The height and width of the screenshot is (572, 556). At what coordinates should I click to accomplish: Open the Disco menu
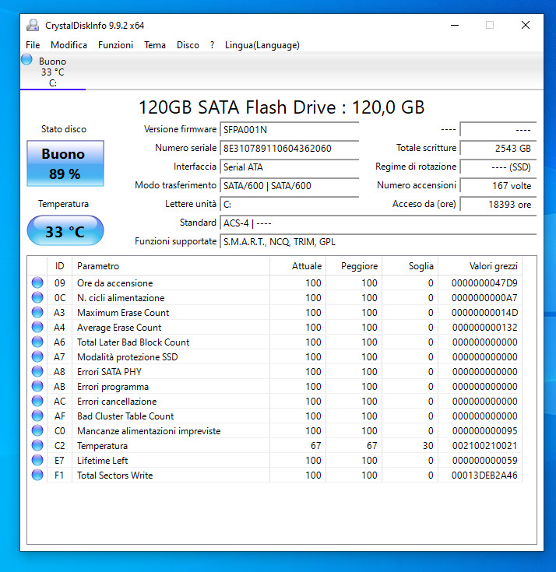tap(188, 45)
